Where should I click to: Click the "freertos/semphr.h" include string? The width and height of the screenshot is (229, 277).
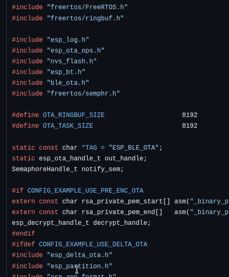pos(83,94)
